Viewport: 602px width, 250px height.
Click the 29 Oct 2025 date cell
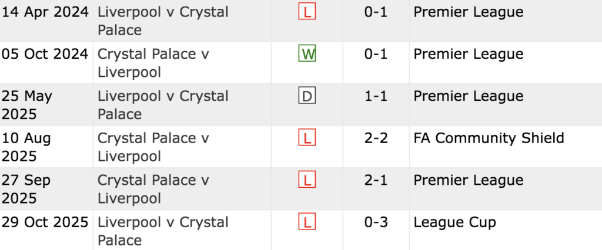(45, 222)
